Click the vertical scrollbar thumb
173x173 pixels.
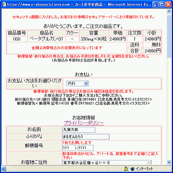tap(169, 36)
